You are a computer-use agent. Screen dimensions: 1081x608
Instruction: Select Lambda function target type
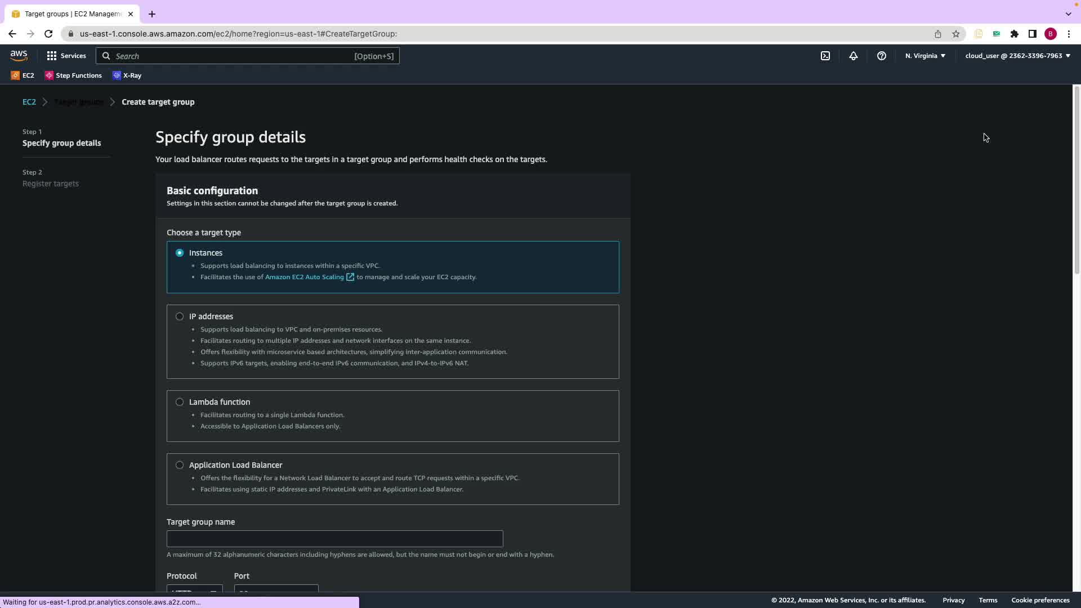pyautogui.click(x=180, y=402)
